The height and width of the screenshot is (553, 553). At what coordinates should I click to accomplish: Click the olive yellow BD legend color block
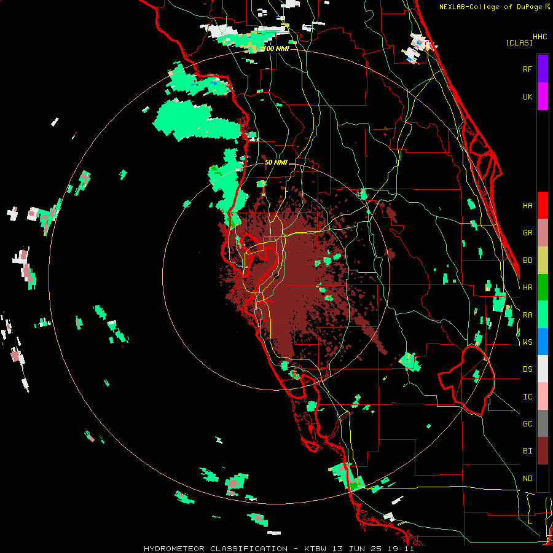[x=543, y=260]
